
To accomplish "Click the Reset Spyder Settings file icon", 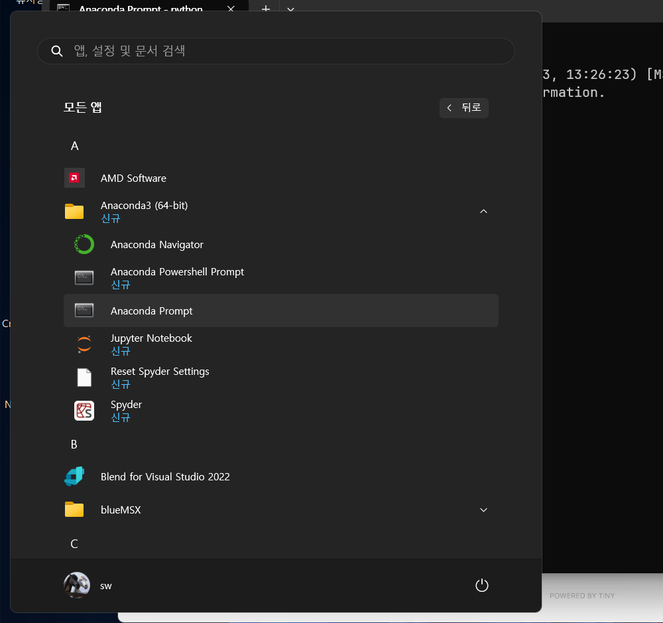I will pyautogui.click(x=84, y=377).
